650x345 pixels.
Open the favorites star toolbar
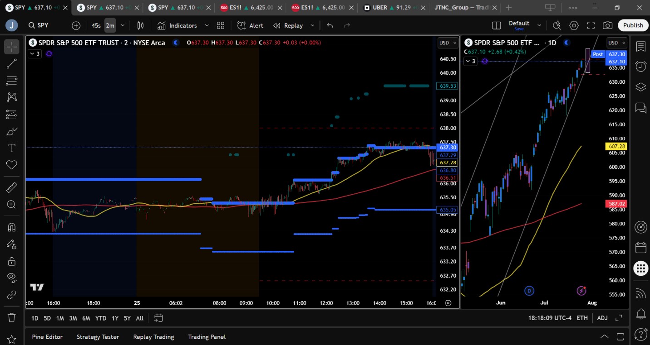click(12, 339)
